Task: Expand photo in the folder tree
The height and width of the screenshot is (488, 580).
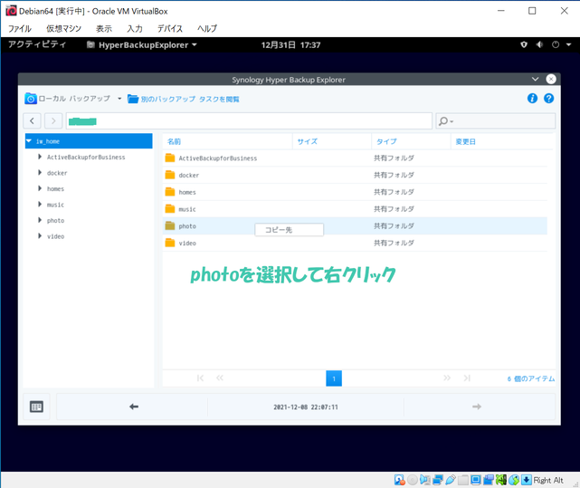Action: [40, 220]
